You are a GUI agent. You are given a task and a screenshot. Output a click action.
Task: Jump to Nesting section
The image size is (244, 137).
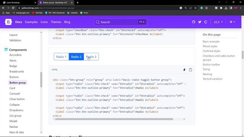pyautogui.click(x=207, y=74)
